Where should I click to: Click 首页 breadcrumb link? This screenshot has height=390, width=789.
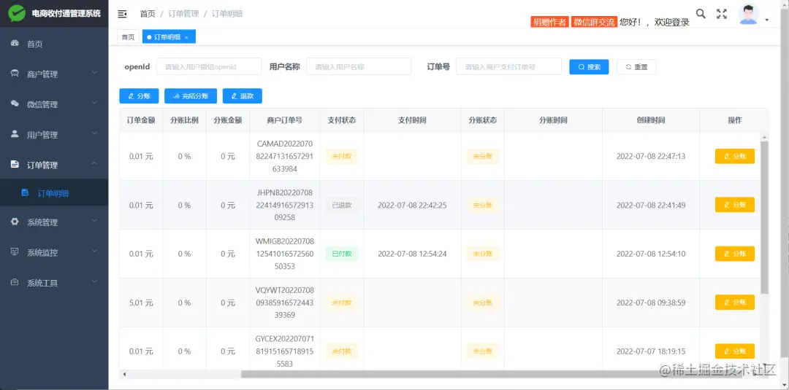point(148,14)
